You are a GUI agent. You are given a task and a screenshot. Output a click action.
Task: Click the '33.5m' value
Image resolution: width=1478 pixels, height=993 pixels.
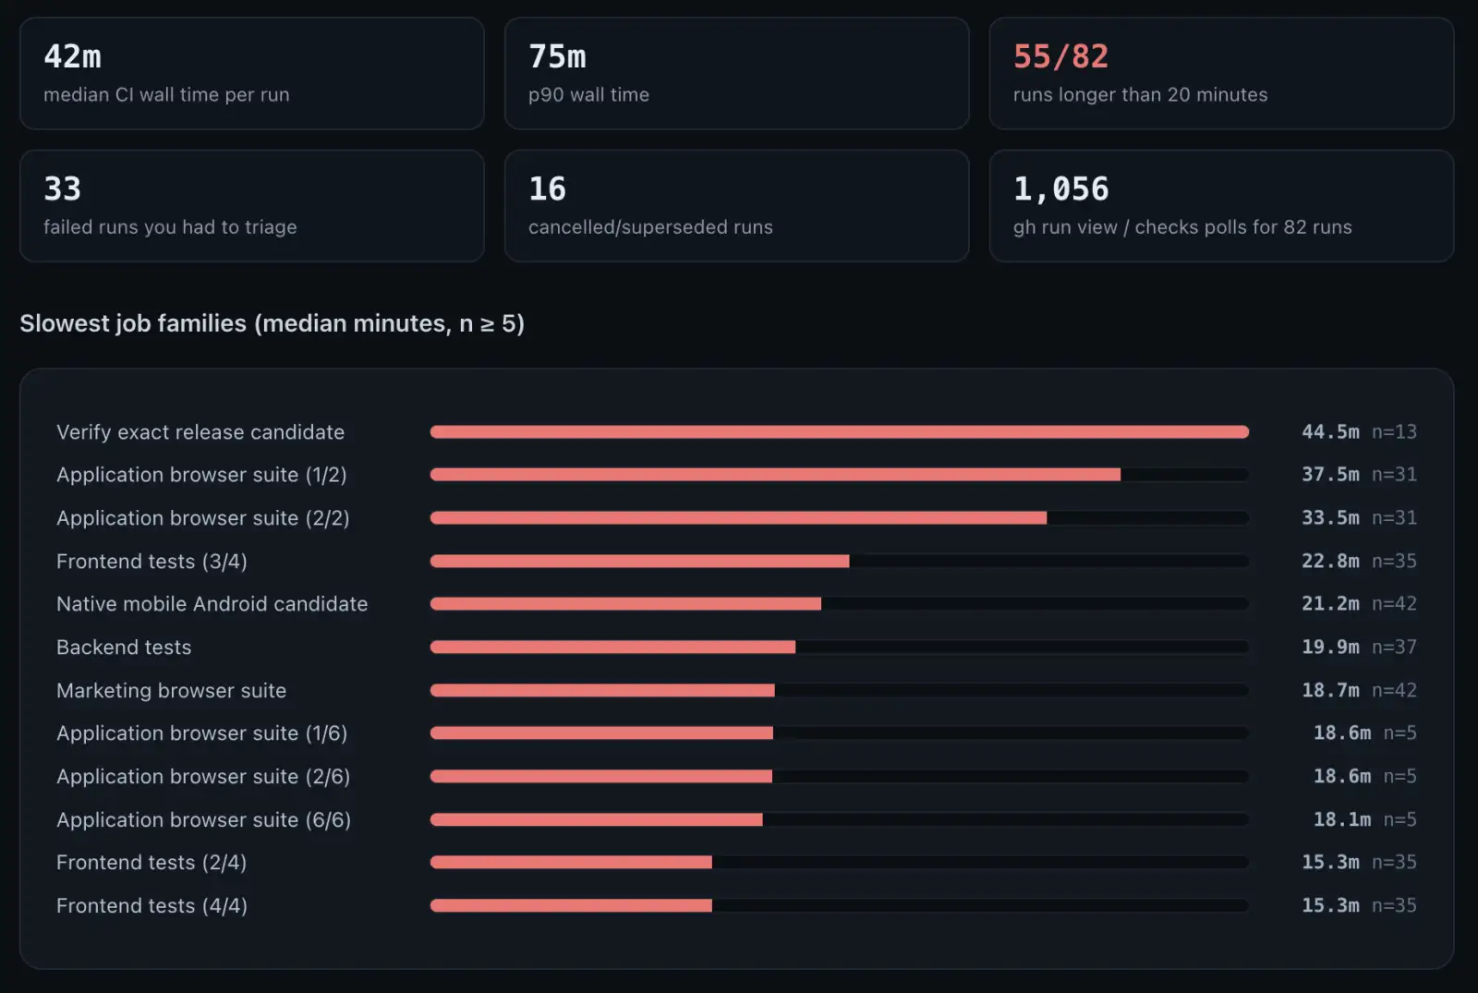[1330, 517]
